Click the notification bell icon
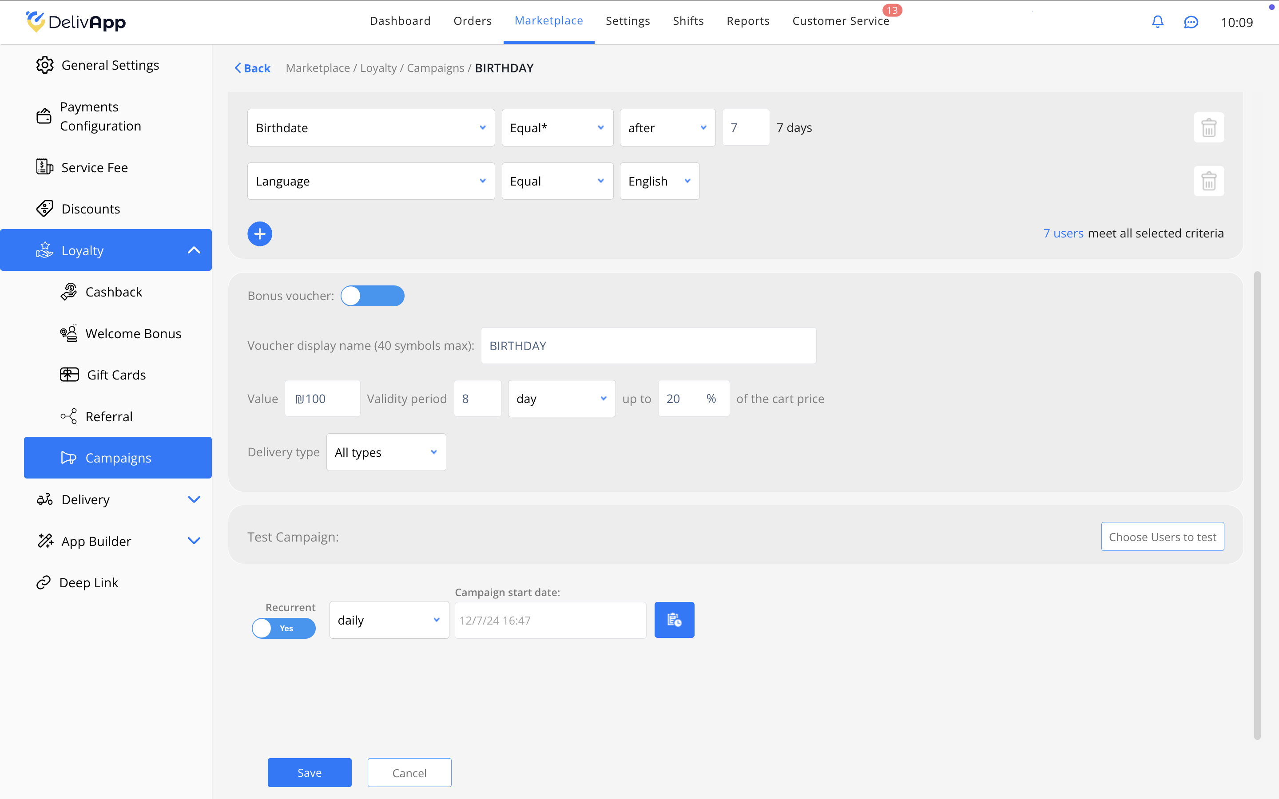1279x799 pixels. [1157, 22]
